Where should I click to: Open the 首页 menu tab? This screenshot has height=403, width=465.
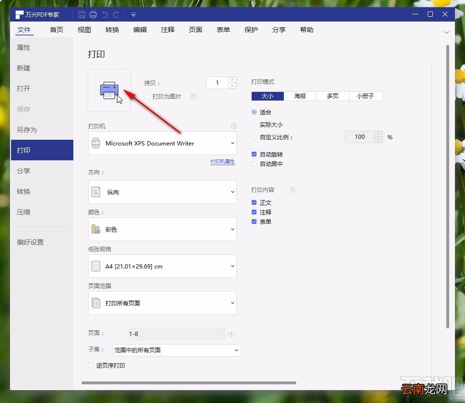[x=57, y=30]
